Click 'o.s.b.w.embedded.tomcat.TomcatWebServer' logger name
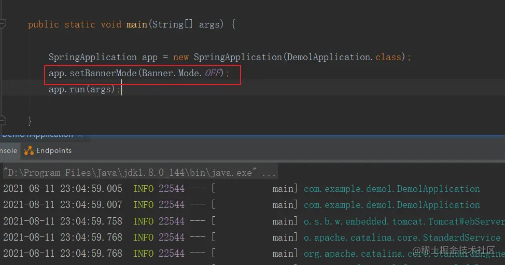505x265 pixels. [404, 221]
